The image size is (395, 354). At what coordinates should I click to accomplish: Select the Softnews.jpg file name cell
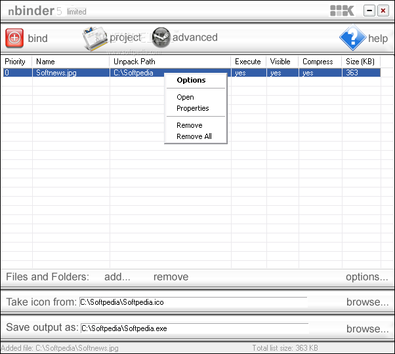(71, 73)
